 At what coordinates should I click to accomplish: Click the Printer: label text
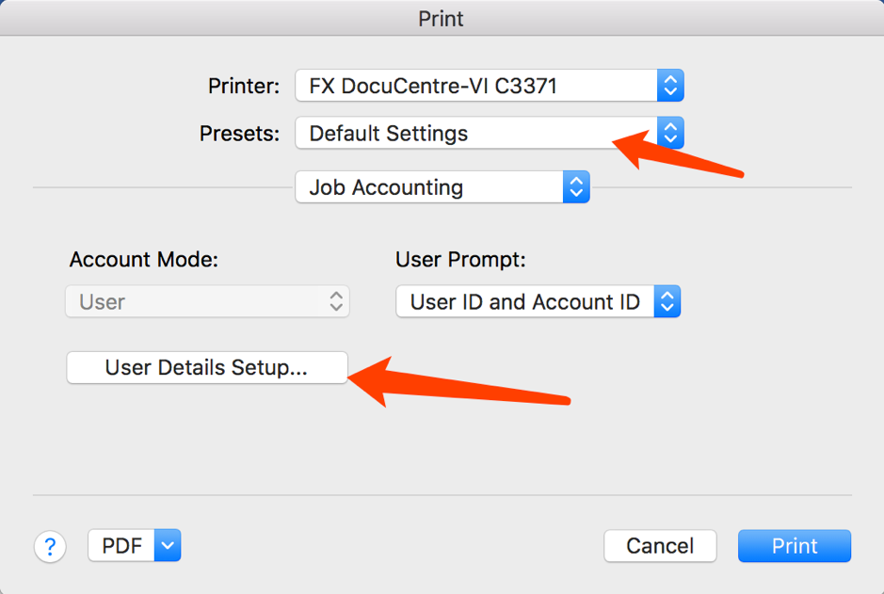click(x=244, y=86)
